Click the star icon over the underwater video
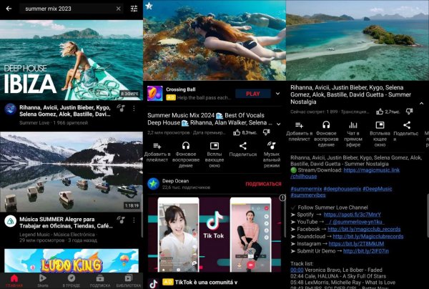The image size is (429, 289). [149, 6]
